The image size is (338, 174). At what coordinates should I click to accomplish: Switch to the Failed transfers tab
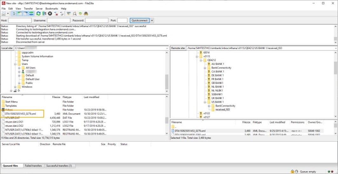coord(33,166)
